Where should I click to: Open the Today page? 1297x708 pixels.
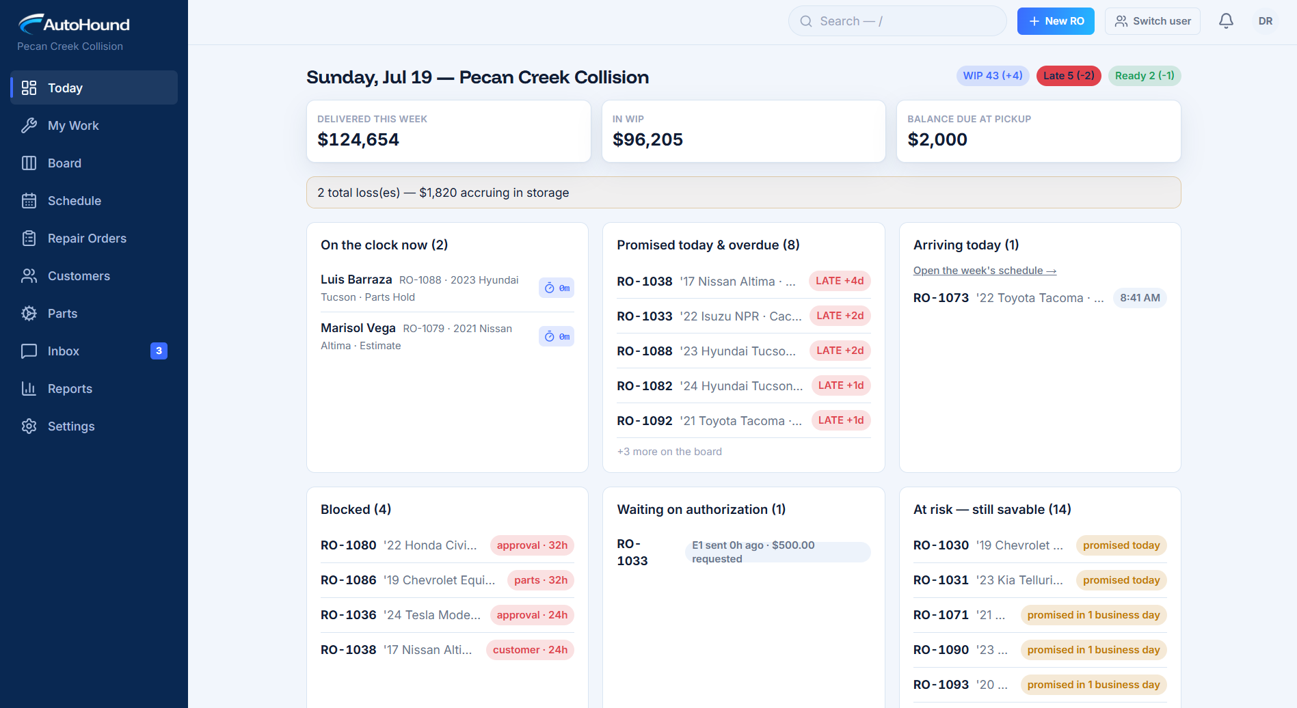(x=94, y=87)
